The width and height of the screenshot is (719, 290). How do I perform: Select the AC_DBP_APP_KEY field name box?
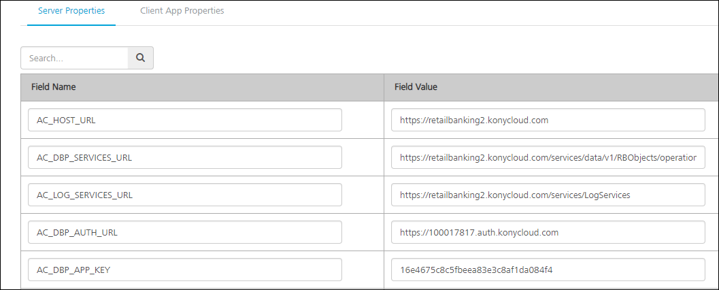tap(185, 270)
